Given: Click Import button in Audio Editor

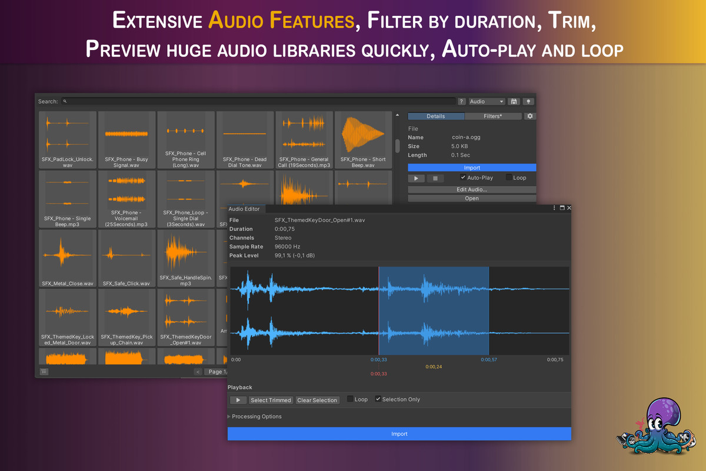Looking at the screenshot, I should pos(399,434).
